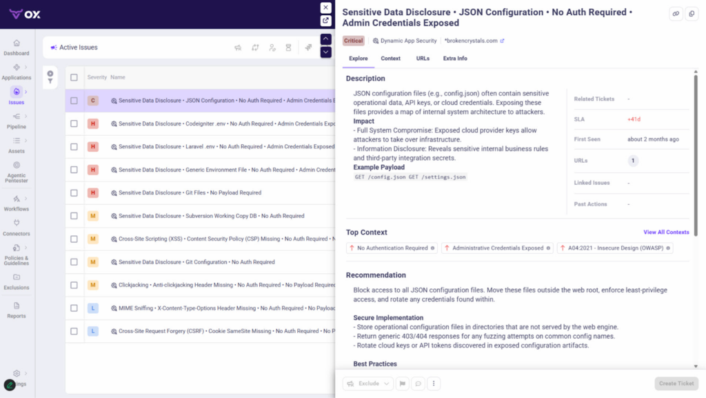
Task: Open View All Contexts link
Action: [666, 232]
